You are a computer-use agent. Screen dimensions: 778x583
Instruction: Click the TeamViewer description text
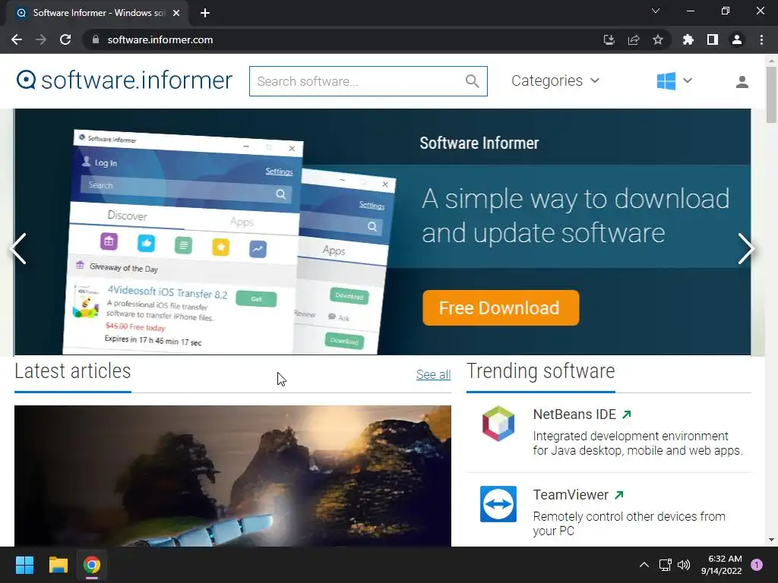click(629, 524)
